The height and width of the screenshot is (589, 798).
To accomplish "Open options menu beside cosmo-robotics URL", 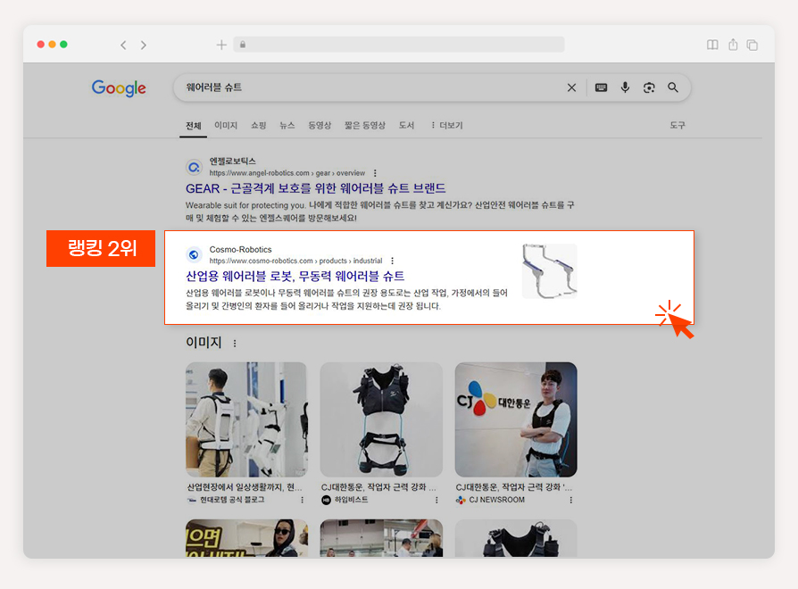I will [393, 261].
